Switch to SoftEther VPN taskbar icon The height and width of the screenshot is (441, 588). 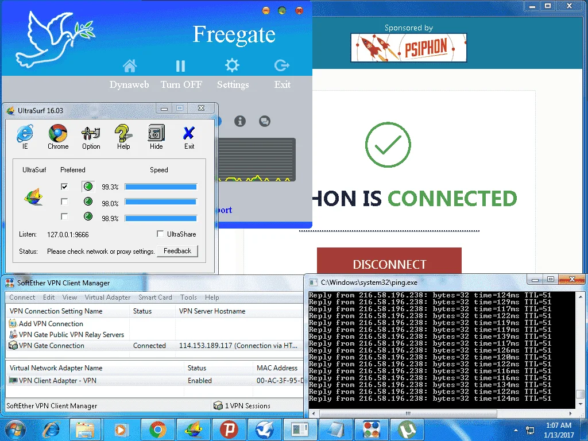click(371, 430)
